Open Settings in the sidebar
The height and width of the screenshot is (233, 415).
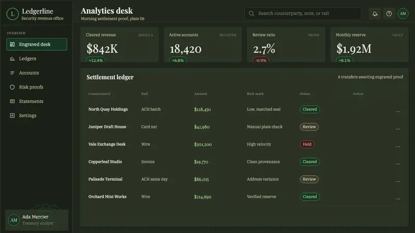tap(37, 115)
